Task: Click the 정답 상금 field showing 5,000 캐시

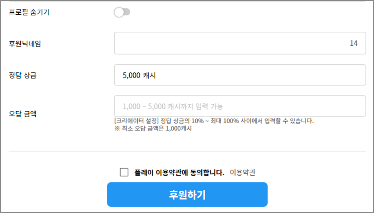Action: pyautogui.click(x=240, y=75)
